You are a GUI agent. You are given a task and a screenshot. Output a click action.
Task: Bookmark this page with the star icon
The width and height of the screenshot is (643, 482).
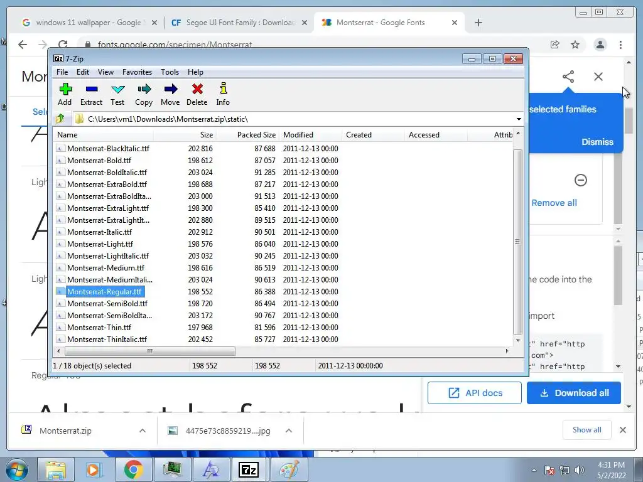[x=575, y=45]
